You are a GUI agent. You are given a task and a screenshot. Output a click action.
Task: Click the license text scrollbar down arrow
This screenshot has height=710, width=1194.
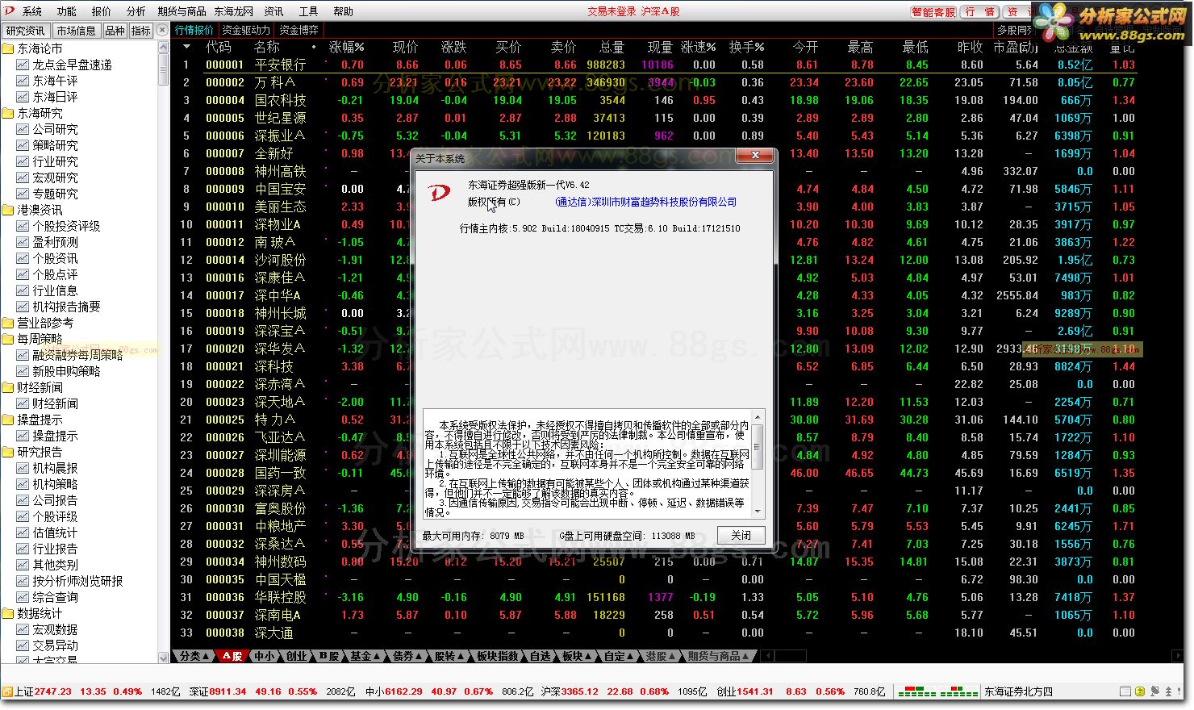pos(758,511)
